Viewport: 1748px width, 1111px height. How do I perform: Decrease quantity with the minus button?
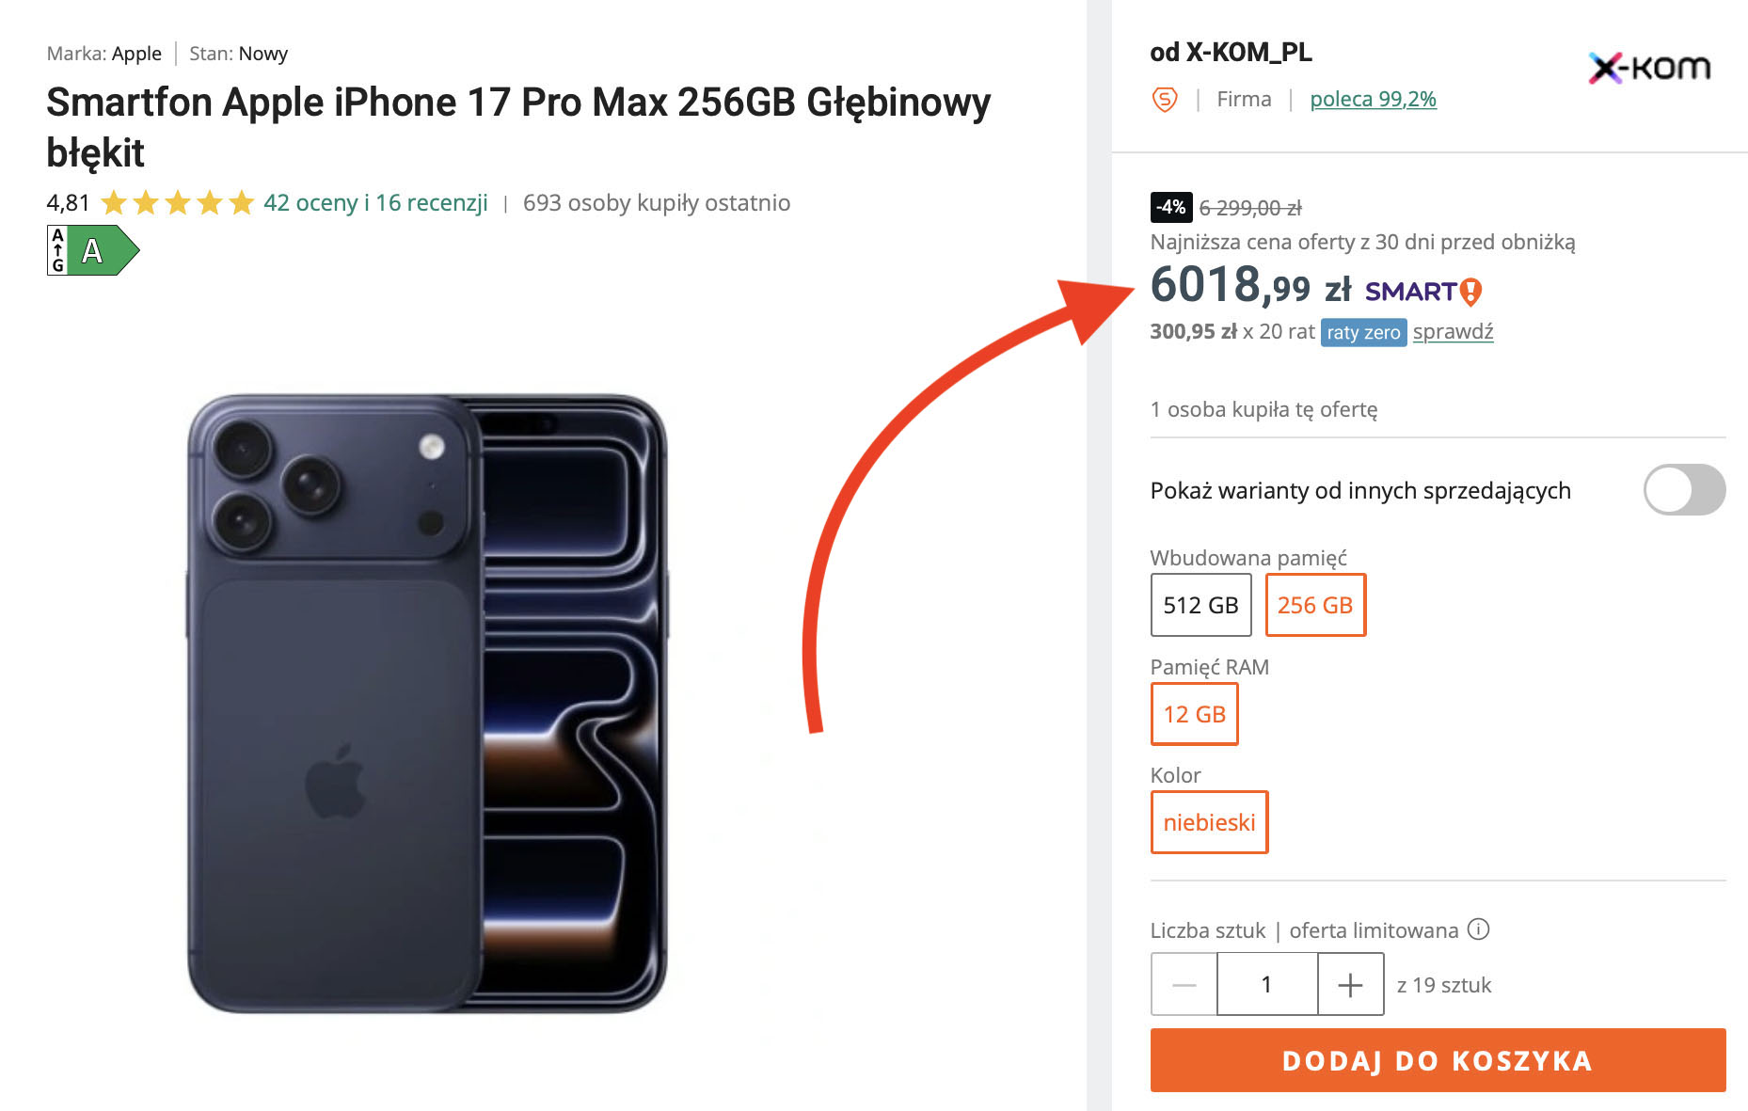tap(1184, 984)
